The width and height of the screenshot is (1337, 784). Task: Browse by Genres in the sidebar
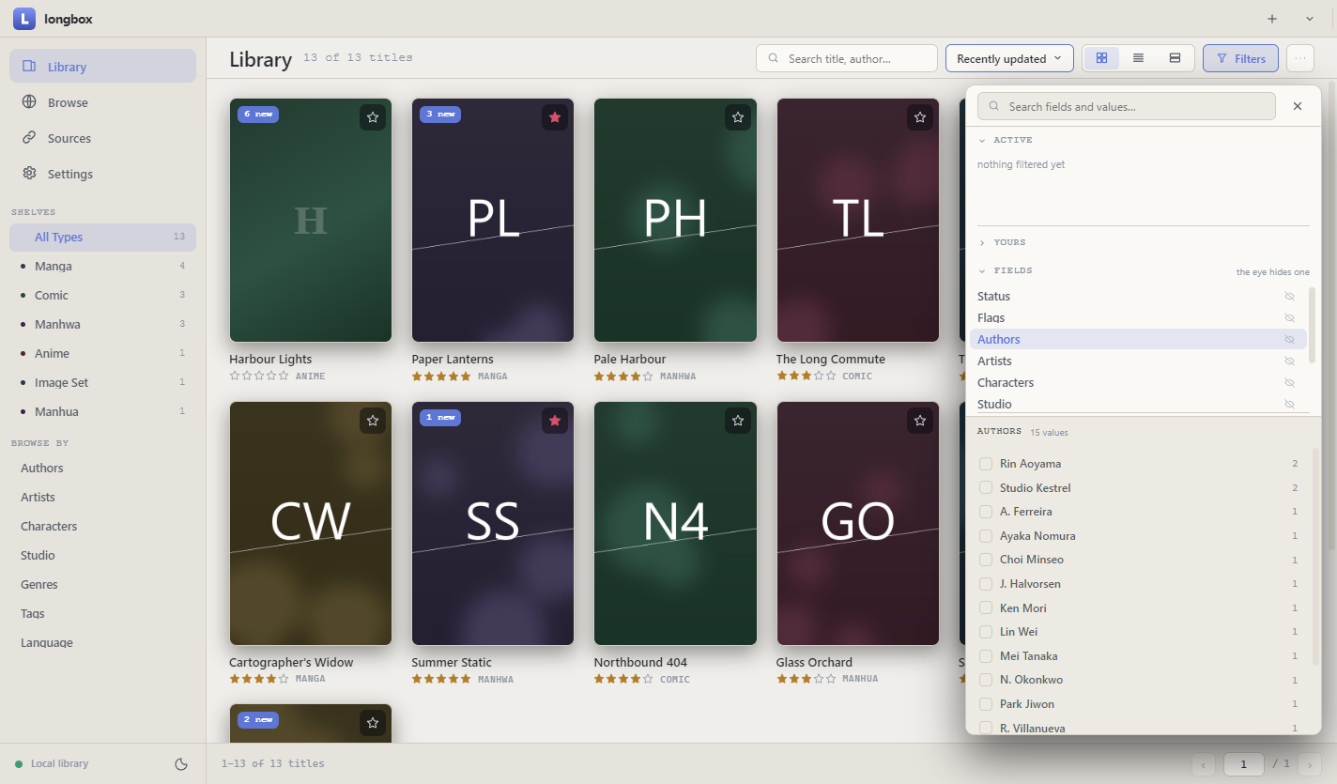[x=103, y=584]
